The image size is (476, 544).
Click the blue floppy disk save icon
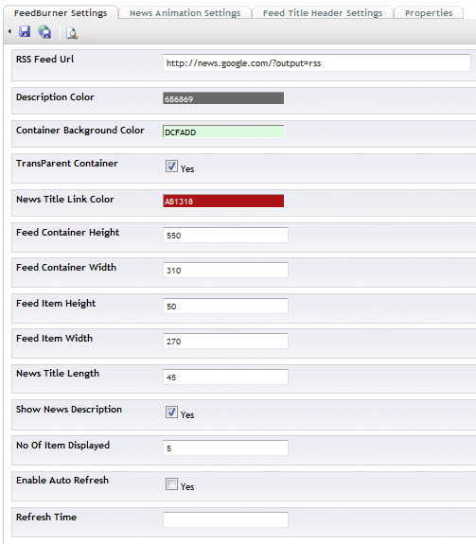pos(25,31)
